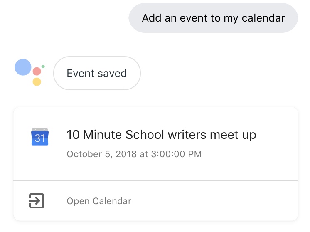
Task: Click the number 31 on calendar icon
Action: coord(40,138)
